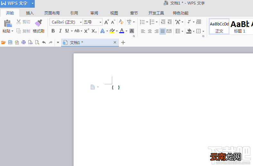Image resolution: width=253 pixels, height=166 pixels.
Task: Toggle justify alignment
Action: point(163,31)
